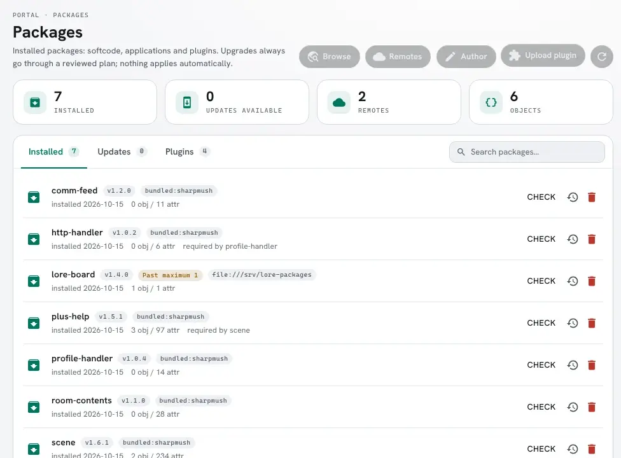Screen dimensions: 621x458
Task: Open history for comm-feed package
Action: click(572, 197)
